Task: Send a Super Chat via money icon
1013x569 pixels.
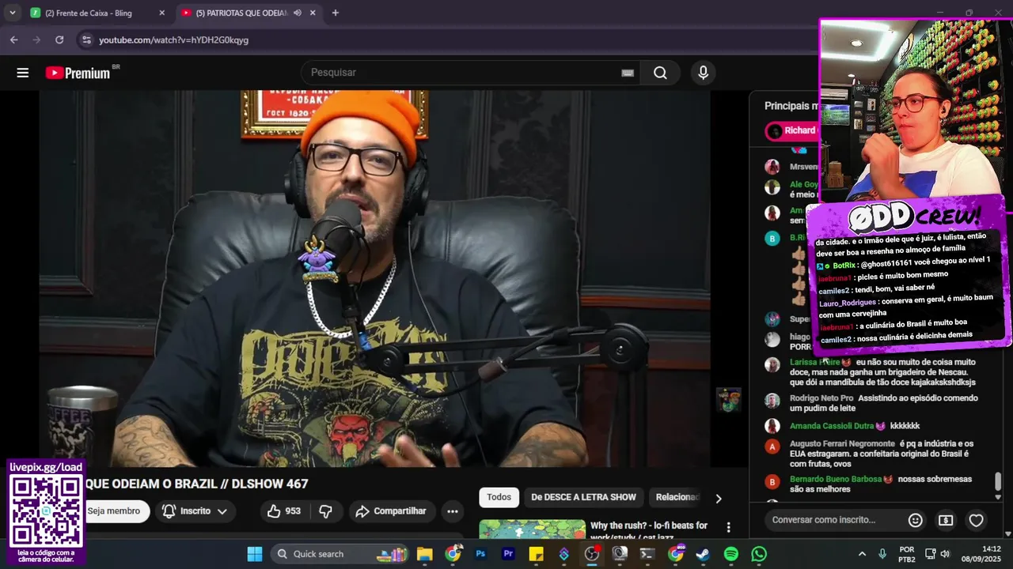Action: [x=946, y=520]
